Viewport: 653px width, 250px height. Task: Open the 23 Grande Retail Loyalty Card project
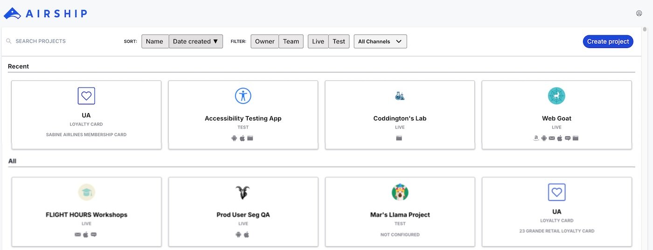click(x=556, y=211)
